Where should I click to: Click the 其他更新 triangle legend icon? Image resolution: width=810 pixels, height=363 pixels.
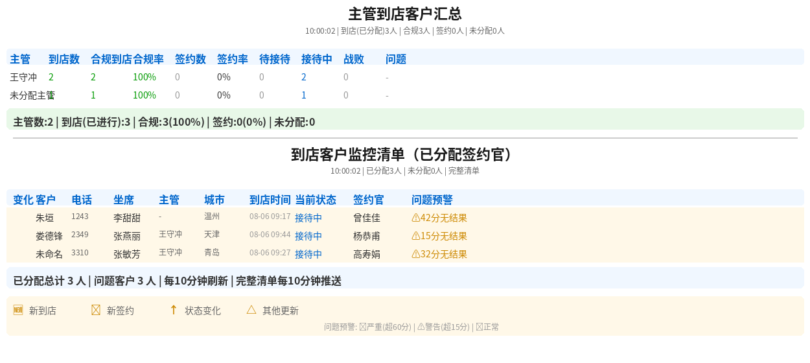click(x=251, y=310)
